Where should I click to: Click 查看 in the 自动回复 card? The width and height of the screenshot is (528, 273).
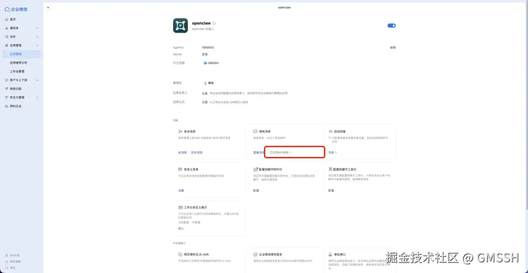(x=332, y=153)
